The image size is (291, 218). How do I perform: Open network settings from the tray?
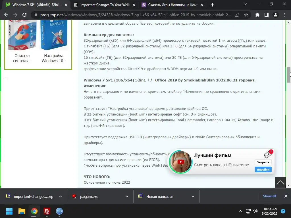click(x=248, y=211)
